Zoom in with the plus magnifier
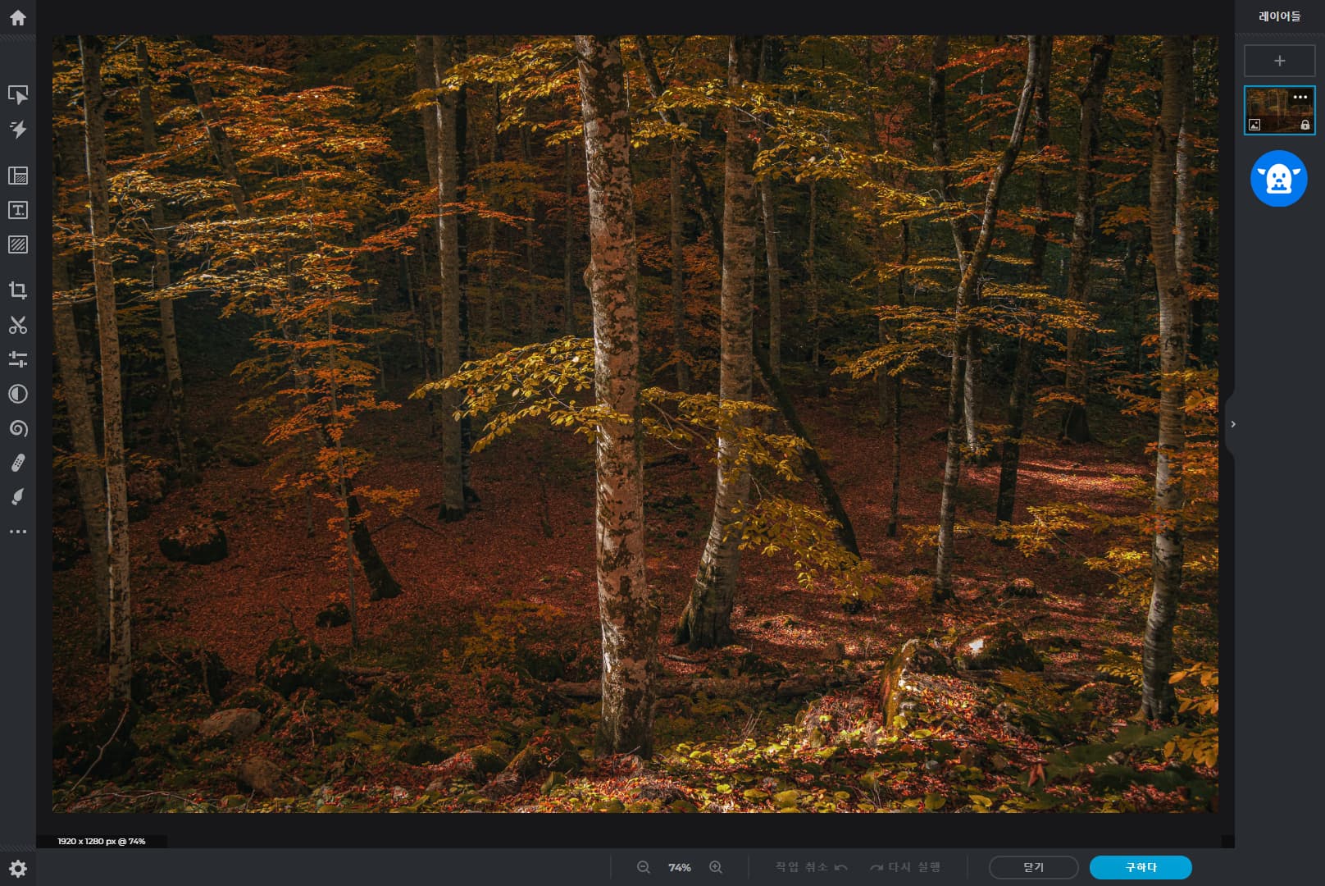 (x=716, y=867)
